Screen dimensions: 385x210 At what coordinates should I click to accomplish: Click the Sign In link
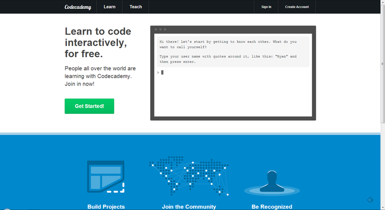(266, 7)
